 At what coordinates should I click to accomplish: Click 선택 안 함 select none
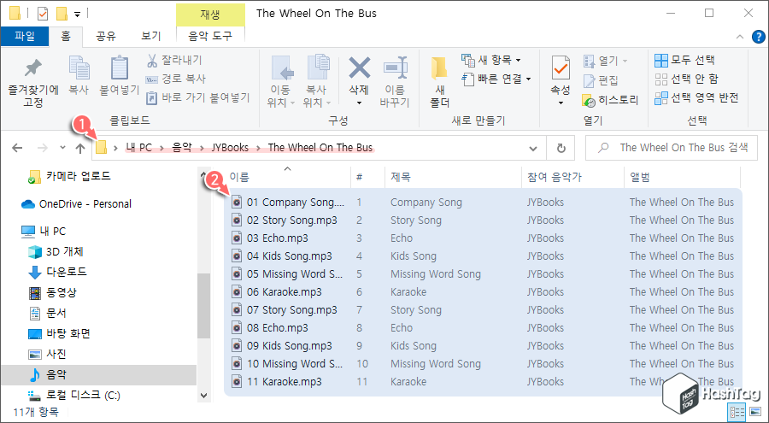click(687, 79)
